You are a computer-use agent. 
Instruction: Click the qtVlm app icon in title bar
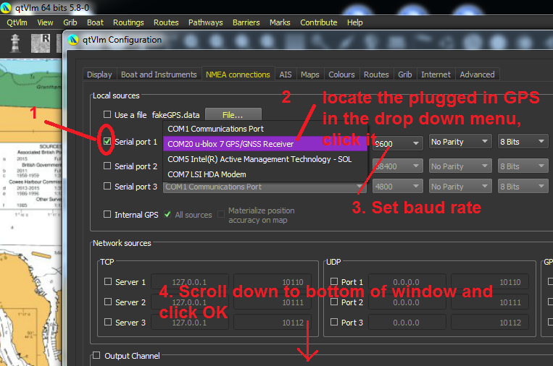pyautogui.click(x=7, y=8)
